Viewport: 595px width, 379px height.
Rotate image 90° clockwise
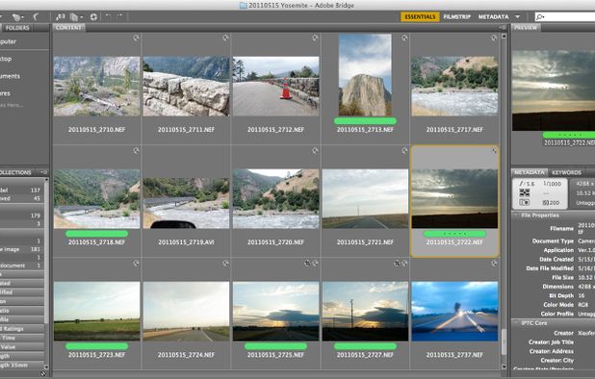[x=119, y=16]
